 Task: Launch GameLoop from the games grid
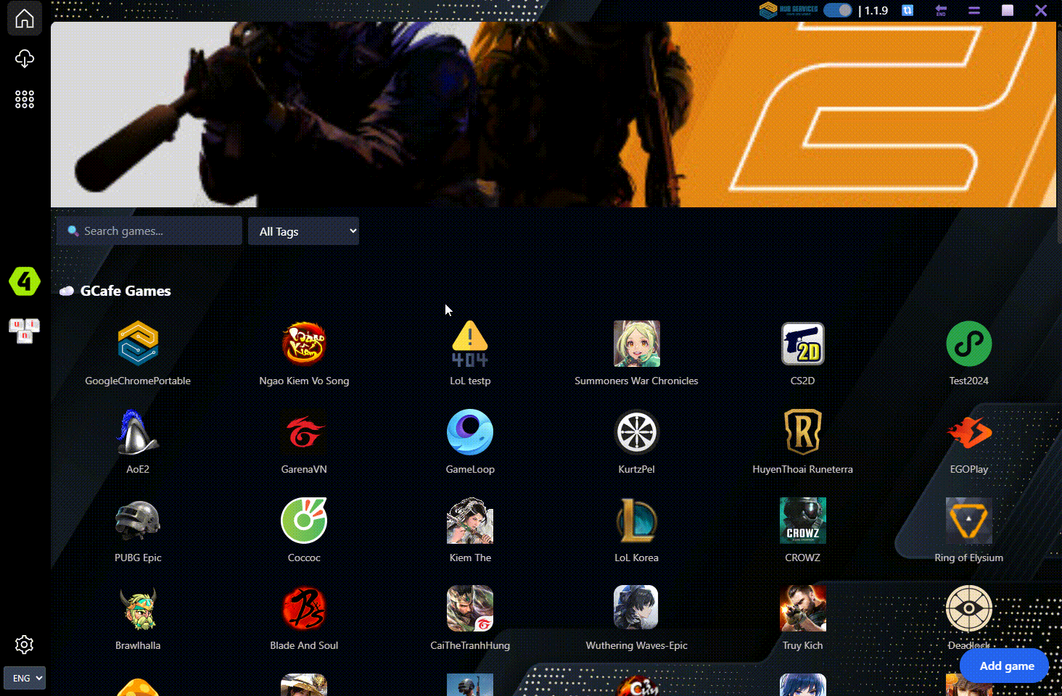pos(470,433)
